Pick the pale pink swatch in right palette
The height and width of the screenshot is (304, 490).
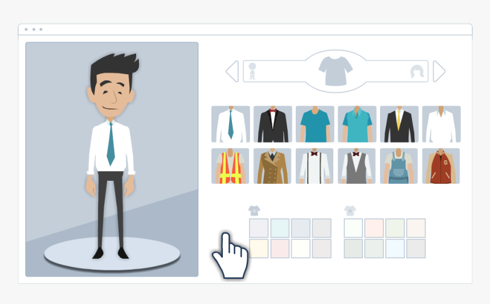[374, 228]
